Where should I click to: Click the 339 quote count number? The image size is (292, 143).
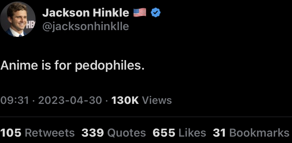(92, 132)
